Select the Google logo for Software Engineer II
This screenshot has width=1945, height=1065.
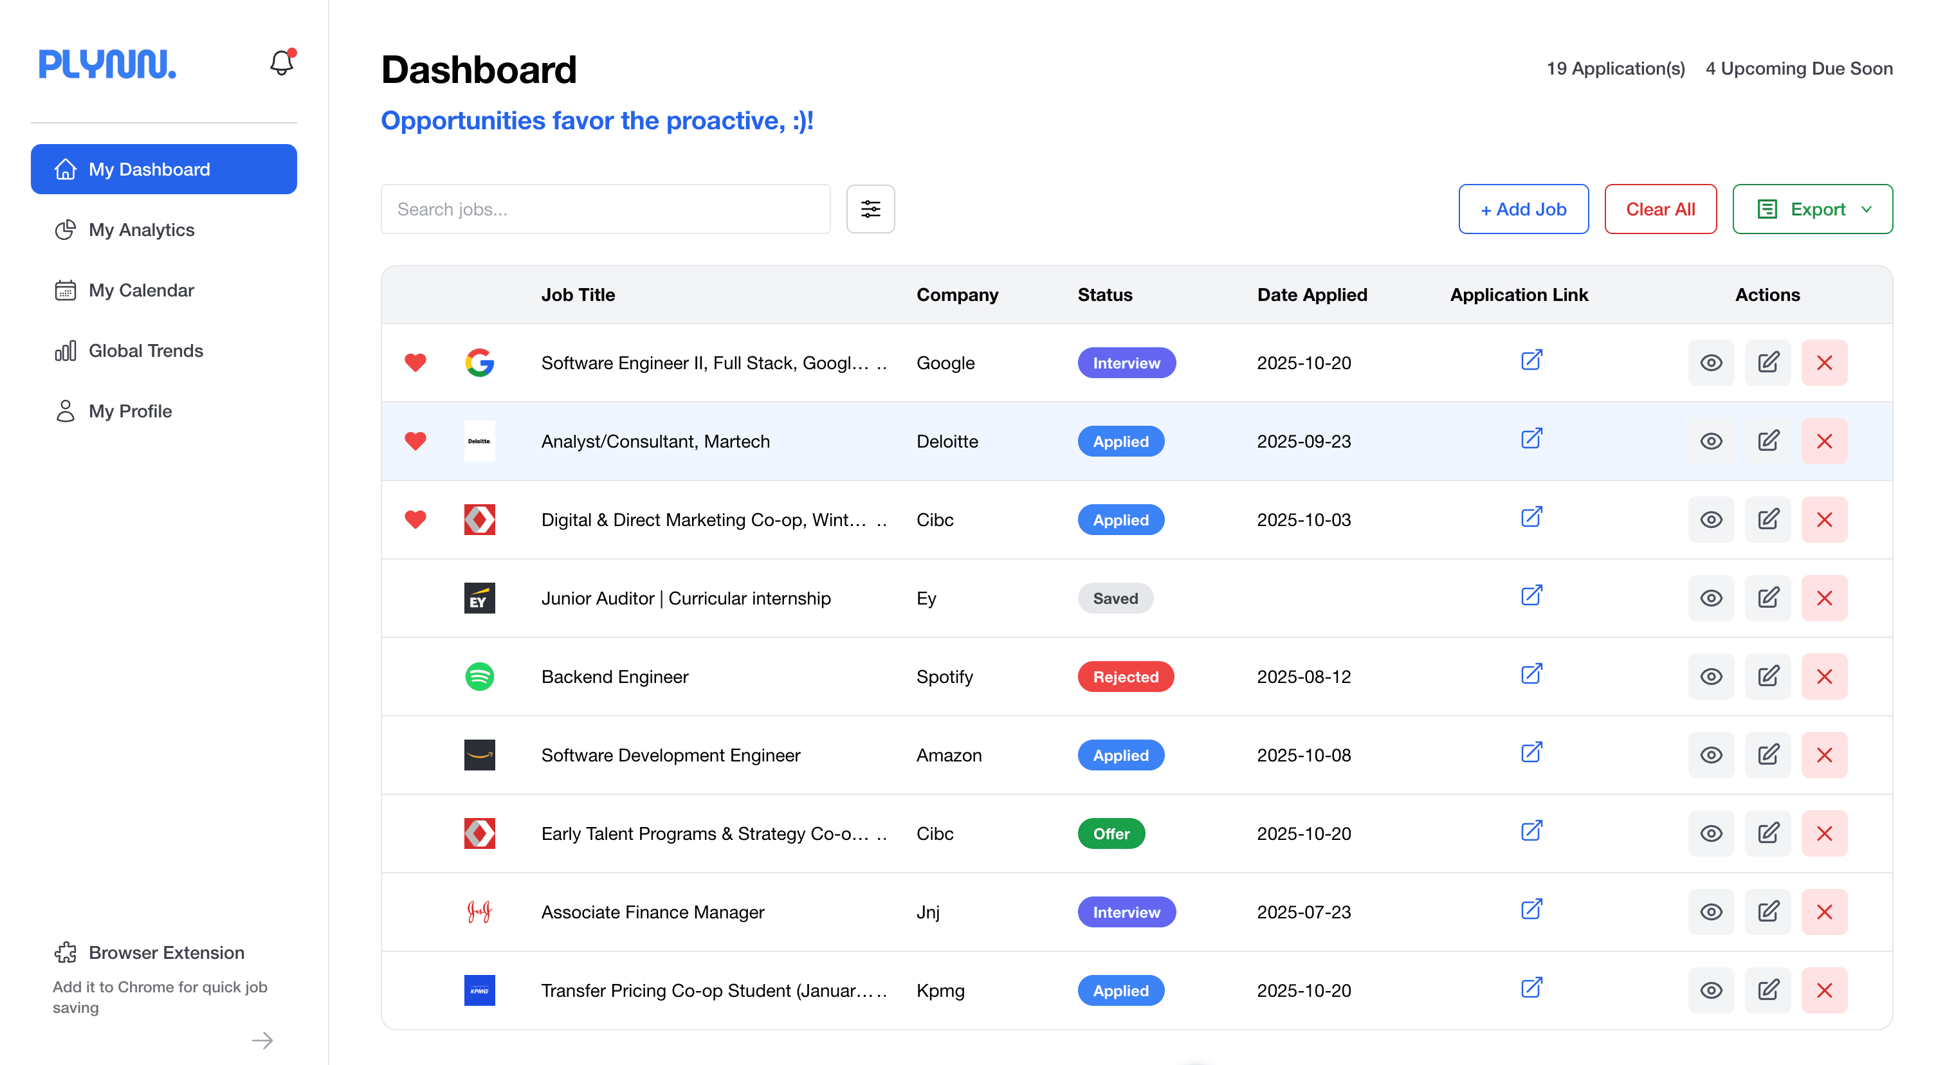click(x=479, y=363)
